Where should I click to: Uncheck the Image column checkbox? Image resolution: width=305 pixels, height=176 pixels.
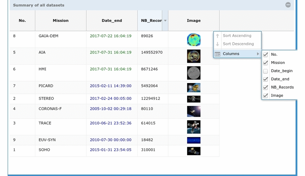coord(266,95)
